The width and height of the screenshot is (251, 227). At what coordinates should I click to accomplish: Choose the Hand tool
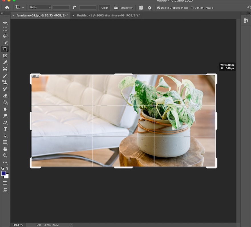tap(5, 149)
